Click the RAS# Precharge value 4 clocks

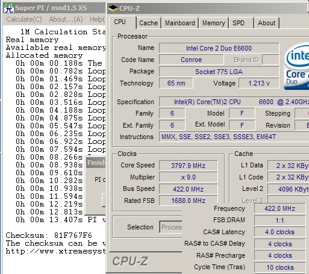point(279,255)
